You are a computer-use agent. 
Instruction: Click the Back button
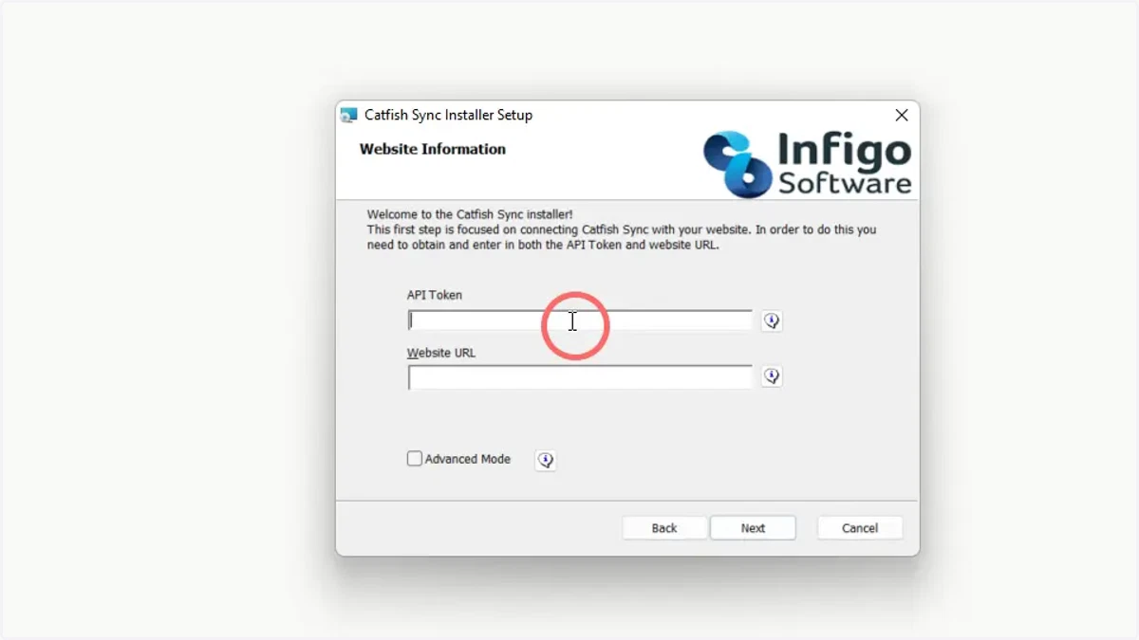click(664, 528)
